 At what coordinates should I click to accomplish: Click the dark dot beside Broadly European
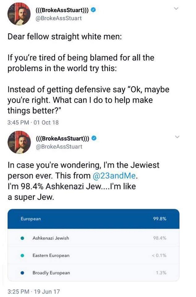pyautogui.click(x=22, y=272)
